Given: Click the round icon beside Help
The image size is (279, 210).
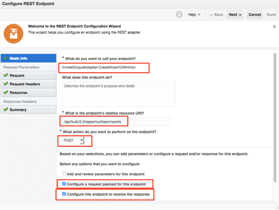Looking at the screenshot, I should [179, 15].
